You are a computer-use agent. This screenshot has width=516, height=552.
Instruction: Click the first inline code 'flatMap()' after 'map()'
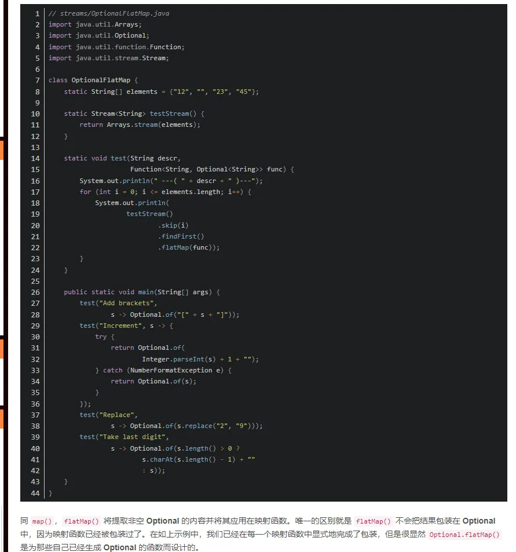tap(81, 521)
